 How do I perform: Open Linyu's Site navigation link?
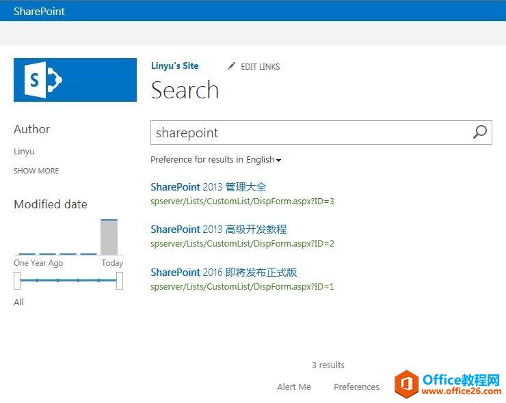coord(174,66)
